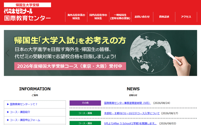Screen dimensions: 201x125
Task: Click green コース・講座 tag dated 2026/08/03
Action: [85, 123]
